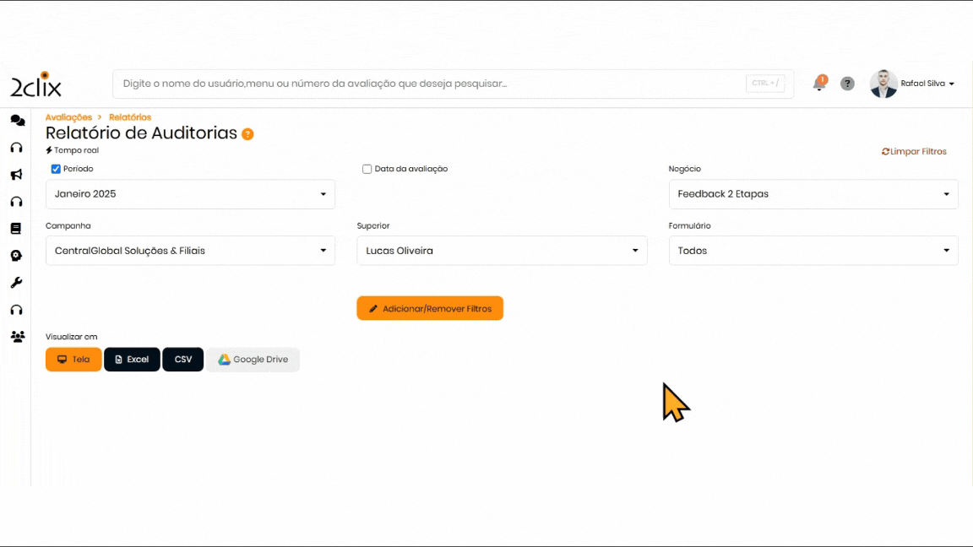Click the head with gear sidebar icon
The image size is (973, 547).
point(16,256)
